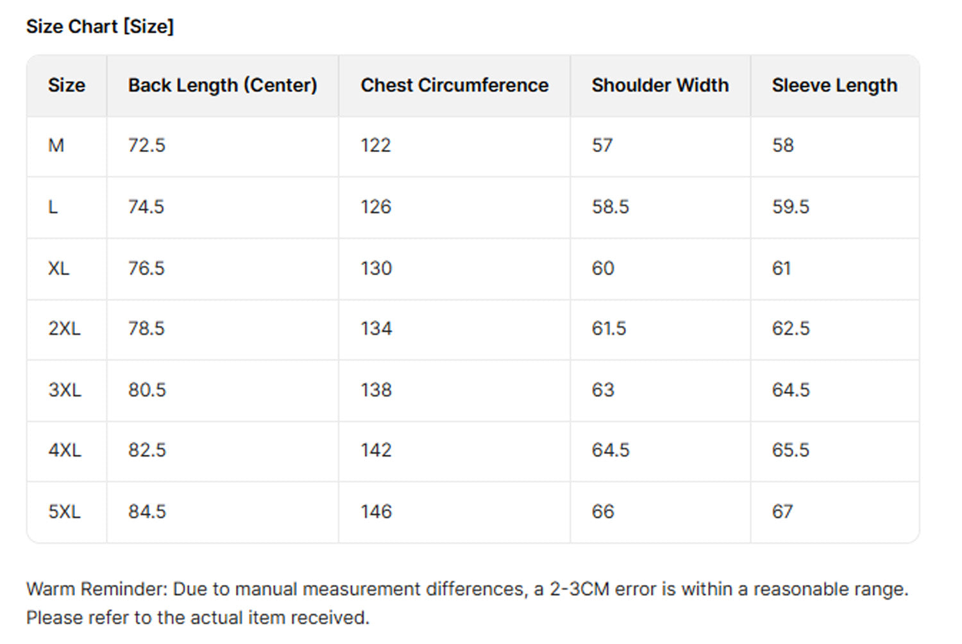
Task: Click the 64.5 sleeve length value for 3XL
Action: [x=791, y=390]
